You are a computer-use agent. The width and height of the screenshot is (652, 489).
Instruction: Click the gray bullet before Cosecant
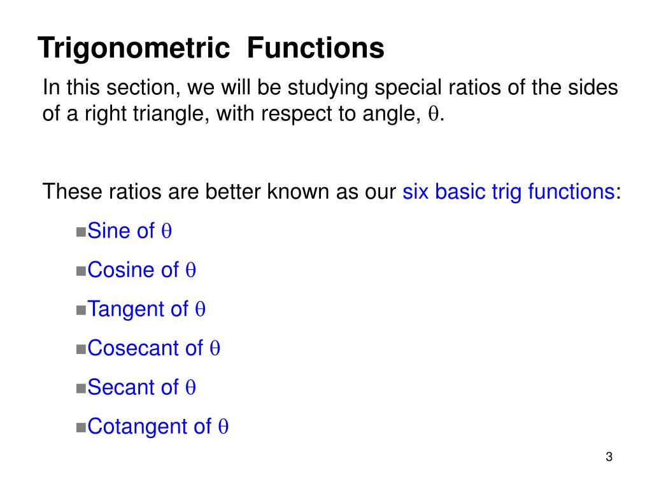click(x=81, y=350)
